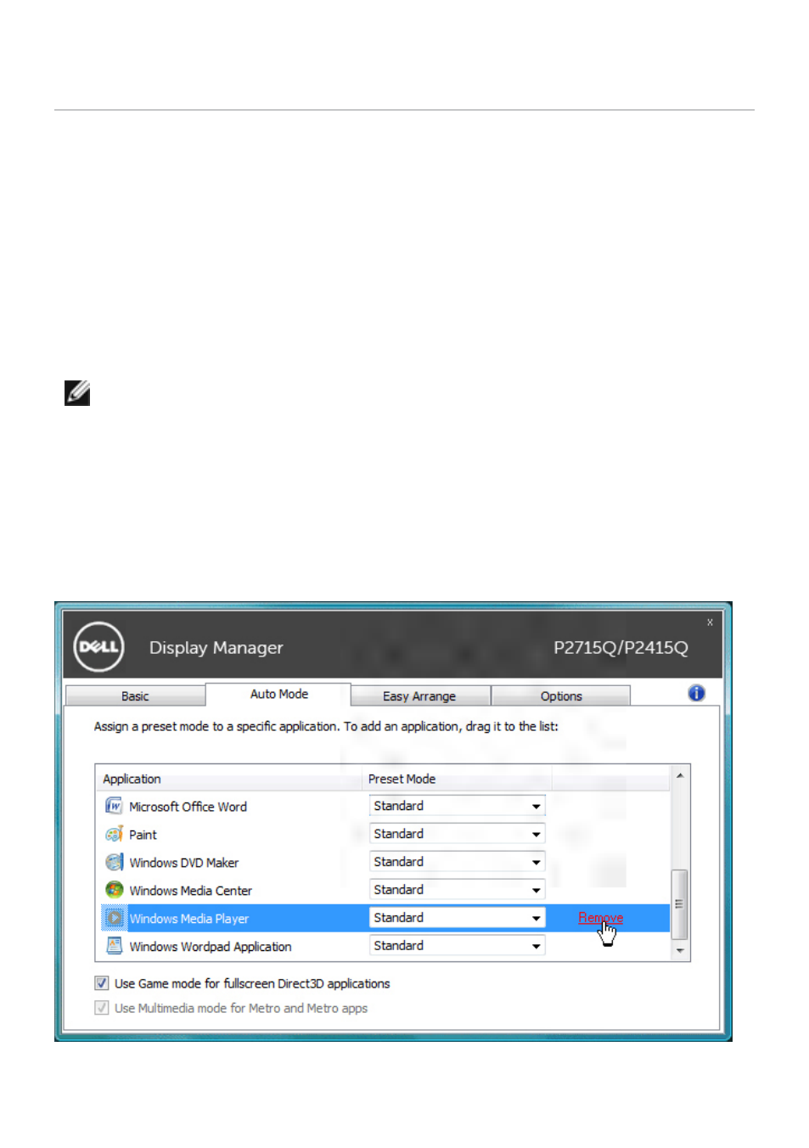Switch to the Easy Arrange tab

[x=419, y=696]
